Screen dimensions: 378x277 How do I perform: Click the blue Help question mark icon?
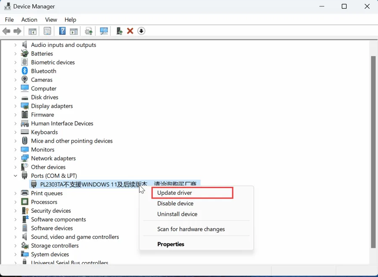(x=62, y=31)
